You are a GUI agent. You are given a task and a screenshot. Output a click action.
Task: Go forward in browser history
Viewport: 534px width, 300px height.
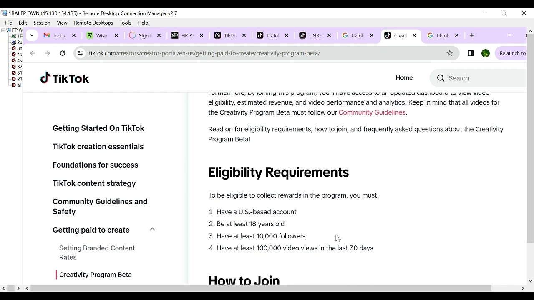48,53
